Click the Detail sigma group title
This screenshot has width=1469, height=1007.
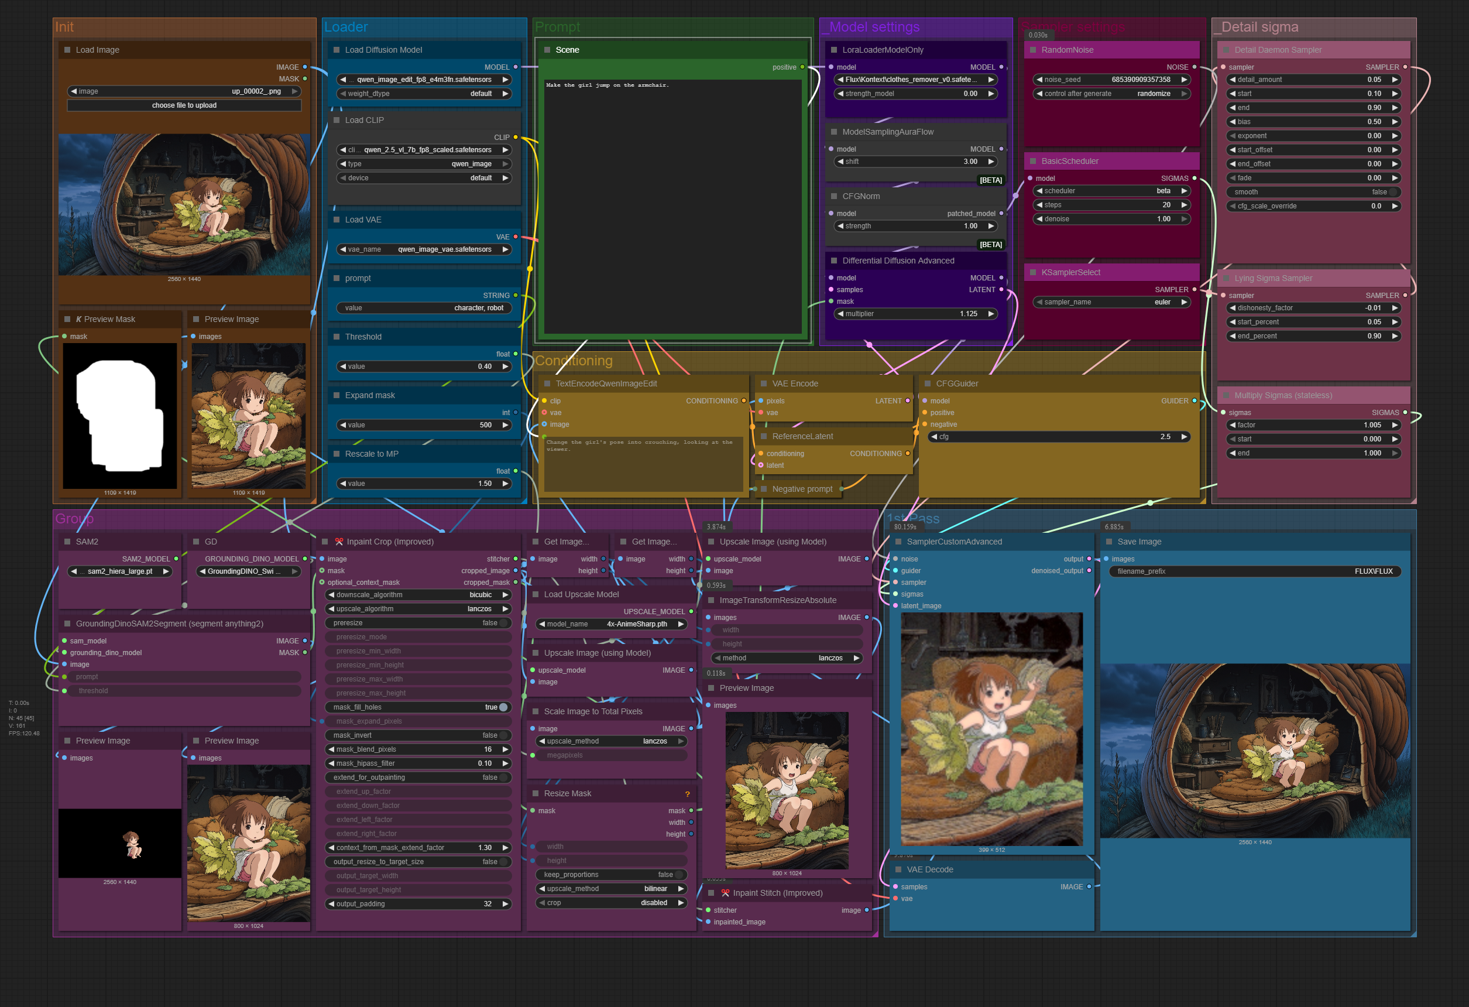(x=1259, y=27)
